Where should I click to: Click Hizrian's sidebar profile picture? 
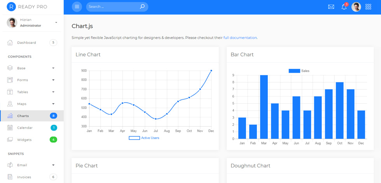pos(12,23)
